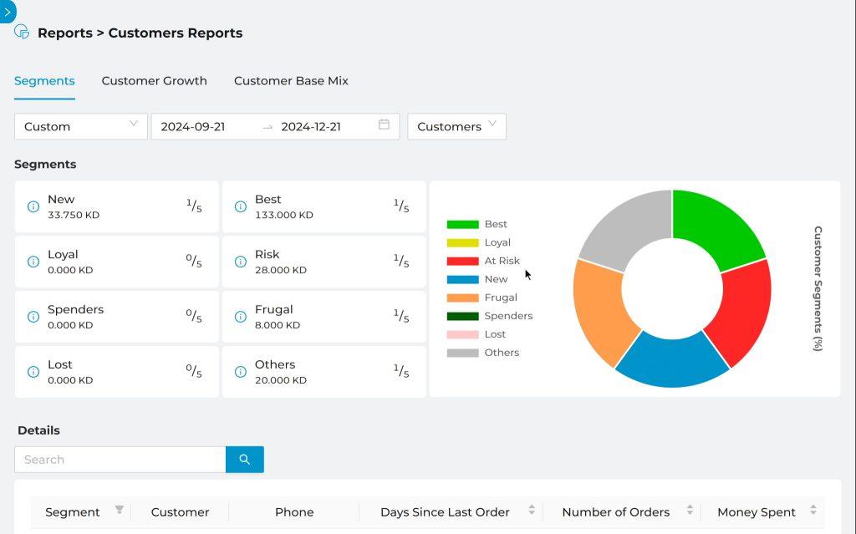
Task: Sort by Days Since Last Order
Action: [530, 511]
